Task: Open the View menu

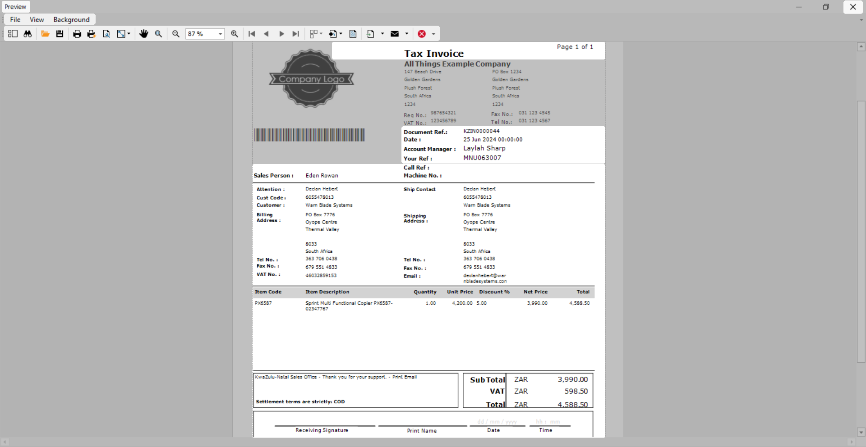Action: coord(37,19)
